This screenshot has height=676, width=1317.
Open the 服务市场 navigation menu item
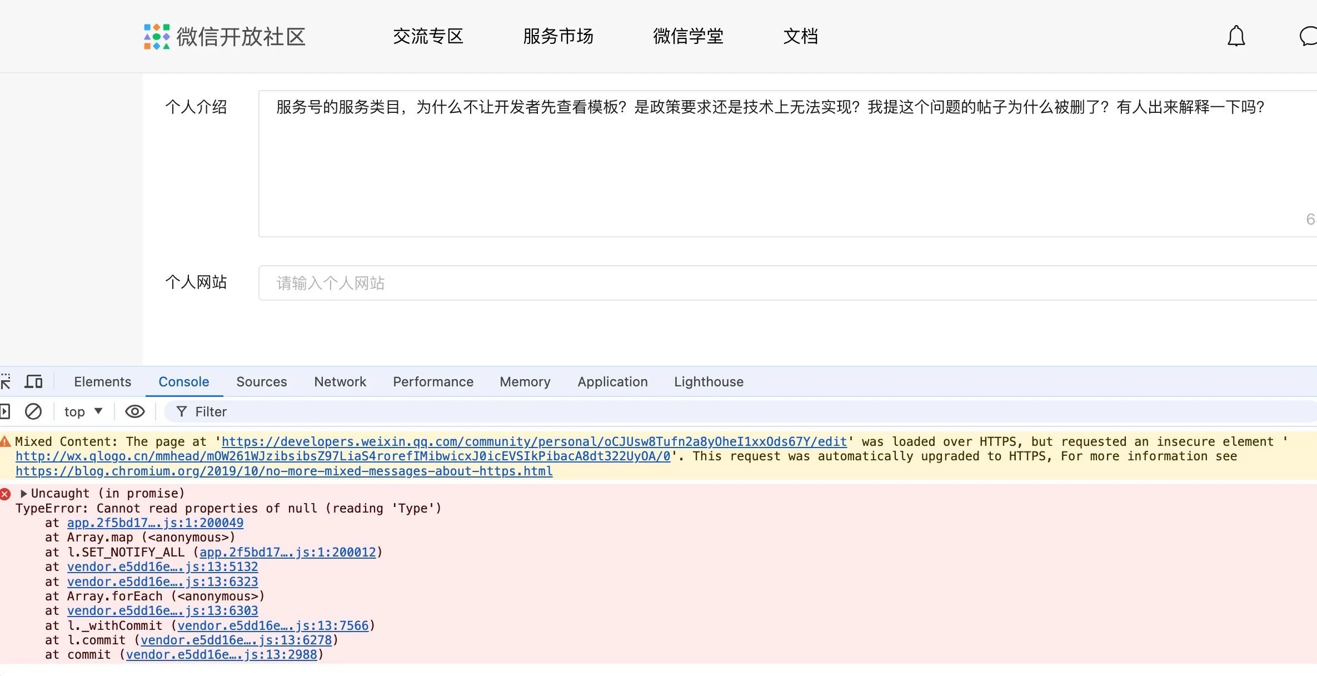pos(558,37)
